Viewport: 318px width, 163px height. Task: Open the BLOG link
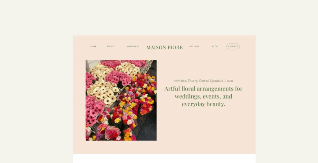point(215,46)
